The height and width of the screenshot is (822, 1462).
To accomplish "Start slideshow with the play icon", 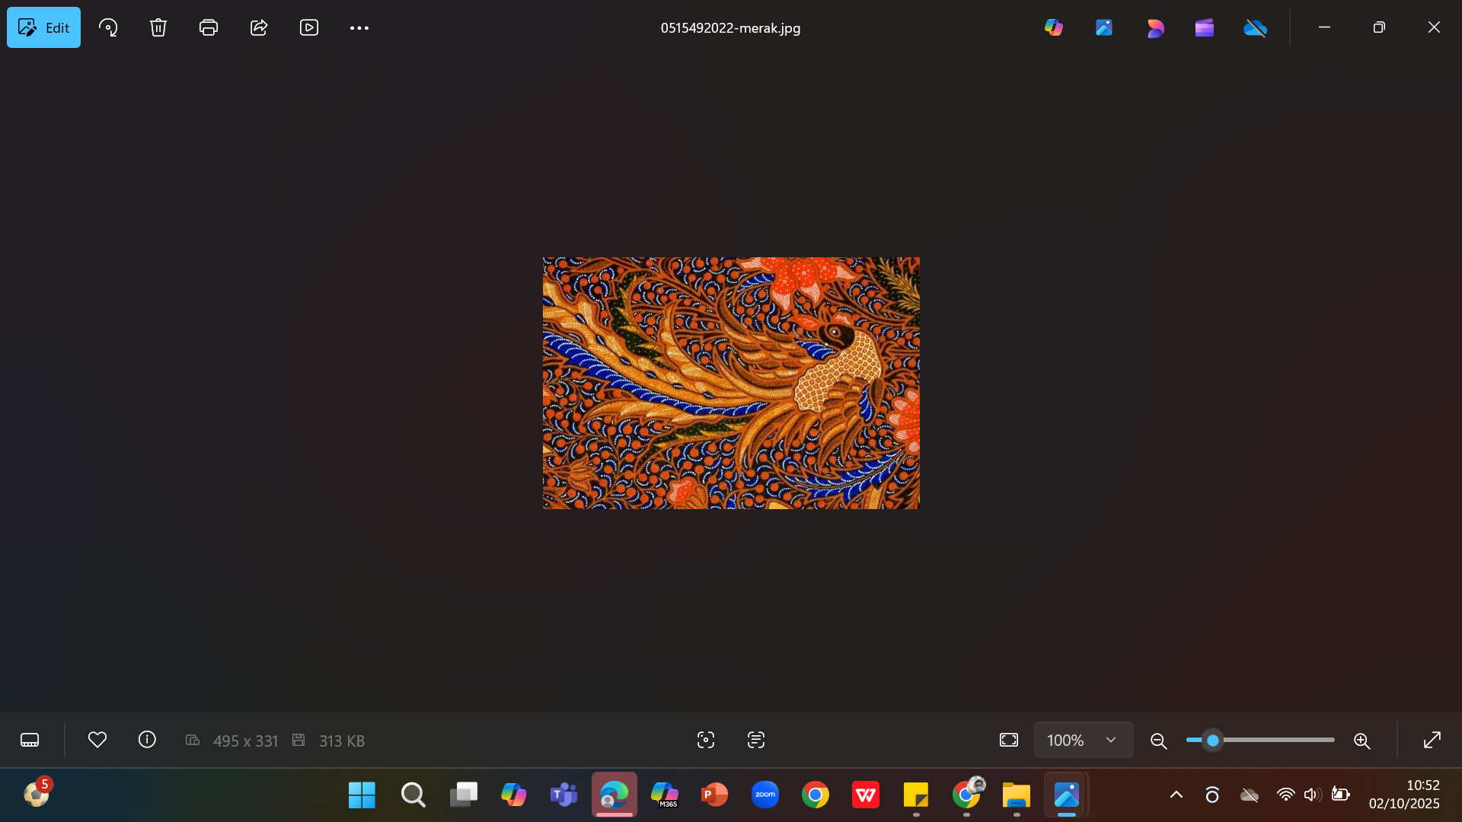I will 309,27.
